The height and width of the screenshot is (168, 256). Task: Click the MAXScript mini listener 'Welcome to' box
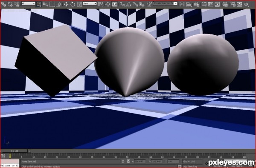(10, 165)
